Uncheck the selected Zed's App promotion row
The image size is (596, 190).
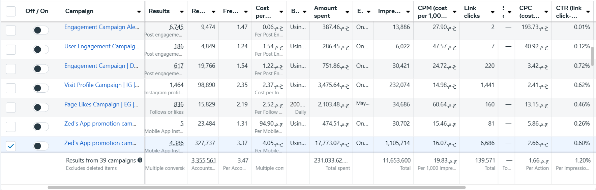pyautogui.click(x=11, y=146)
